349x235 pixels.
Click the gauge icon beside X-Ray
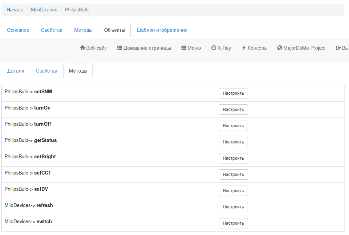tap(214, 48)
